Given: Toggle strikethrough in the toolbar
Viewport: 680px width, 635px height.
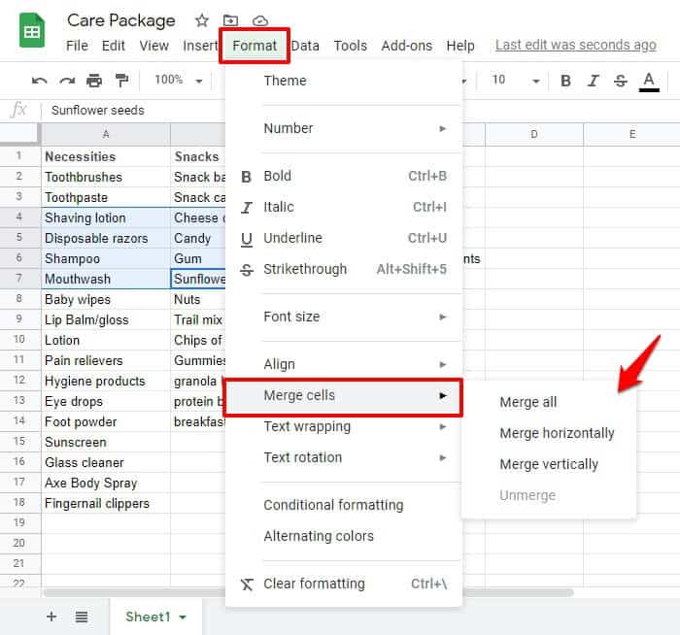Looking at the screenshot, I should click(620, 81).
